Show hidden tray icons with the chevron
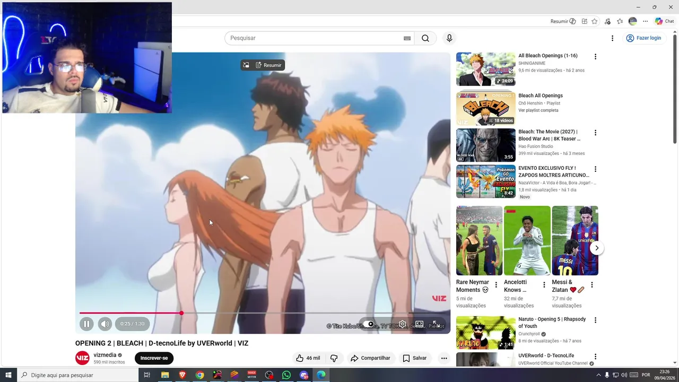 pyautogui.click(x=599, y=375)
